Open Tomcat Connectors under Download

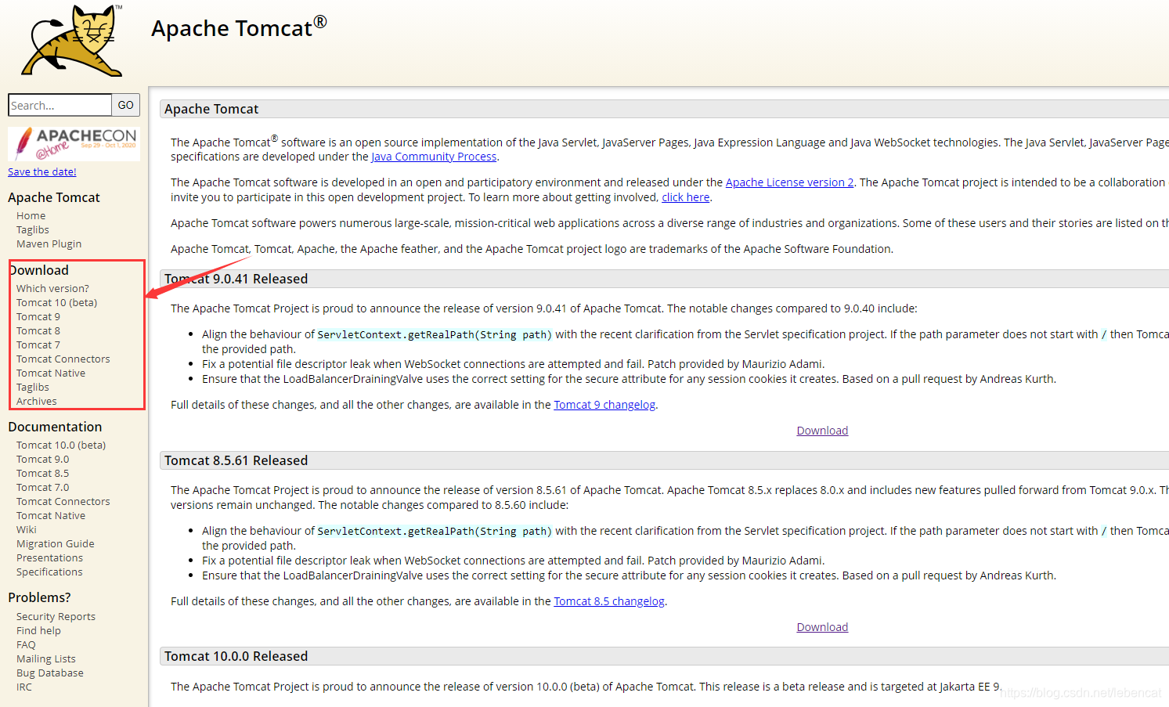pyautogui.click(x=63, y=359)
